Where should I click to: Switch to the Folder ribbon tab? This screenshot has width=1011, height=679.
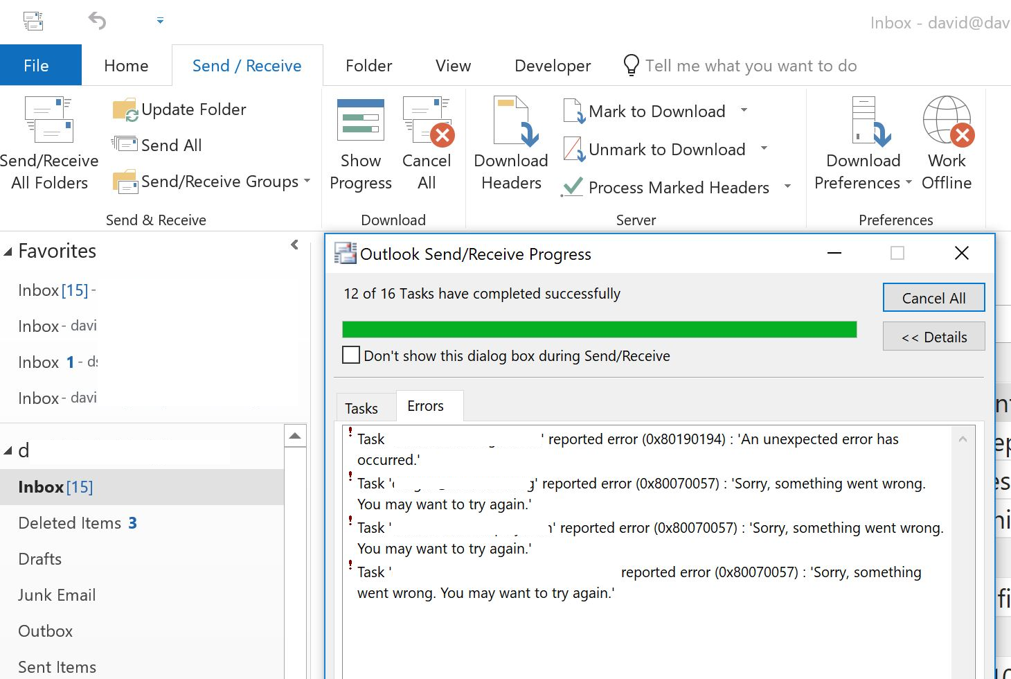coord(368,65)
